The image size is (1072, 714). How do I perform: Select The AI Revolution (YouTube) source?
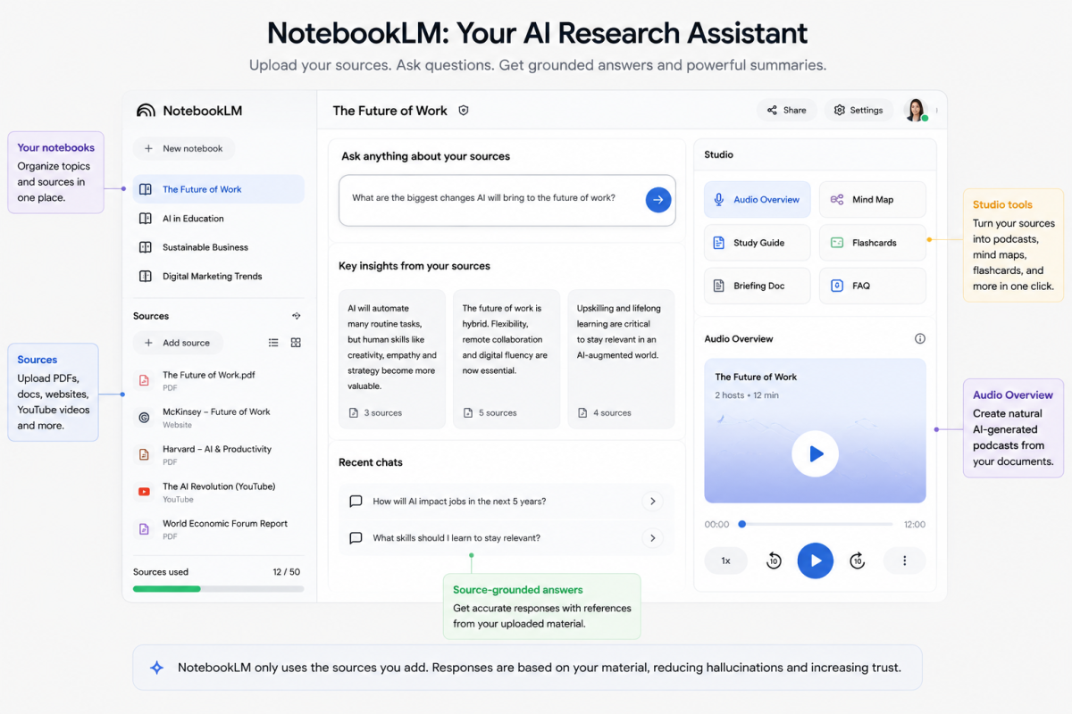point(218,492)
